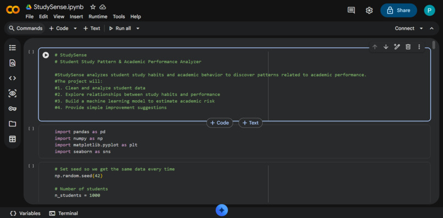Open the comments panel icon
Viewport: 443px width, 218px height.
[351, 10]
